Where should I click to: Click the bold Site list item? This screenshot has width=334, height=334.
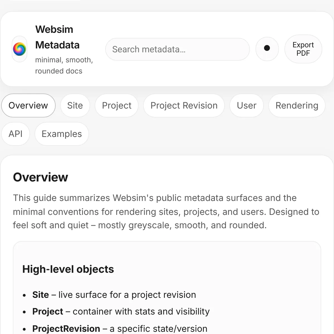click(x=41, y=295)
